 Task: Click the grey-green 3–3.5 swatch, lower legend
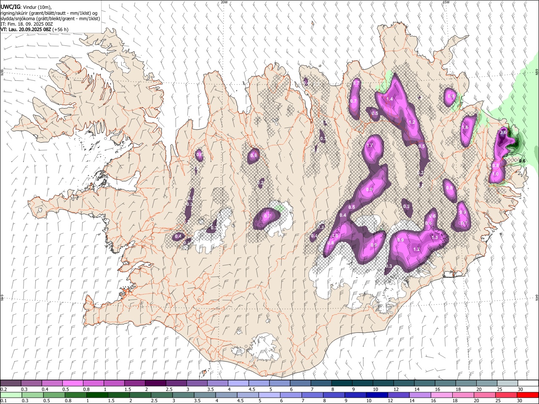[x=183, y=395]
